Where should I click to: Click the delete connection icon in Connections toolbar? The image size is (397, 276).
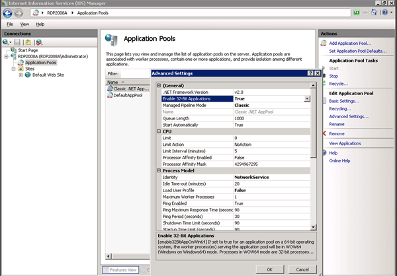click(x=39, y=42)
